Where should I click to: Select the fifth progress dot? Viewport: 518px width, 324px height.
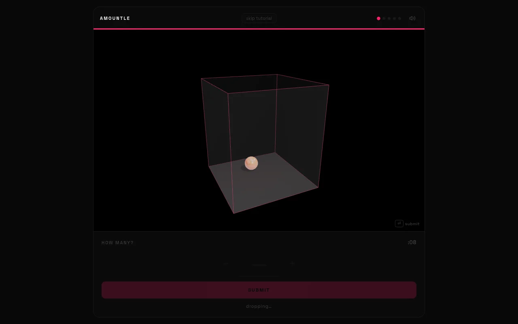click(x=399, y=18)
